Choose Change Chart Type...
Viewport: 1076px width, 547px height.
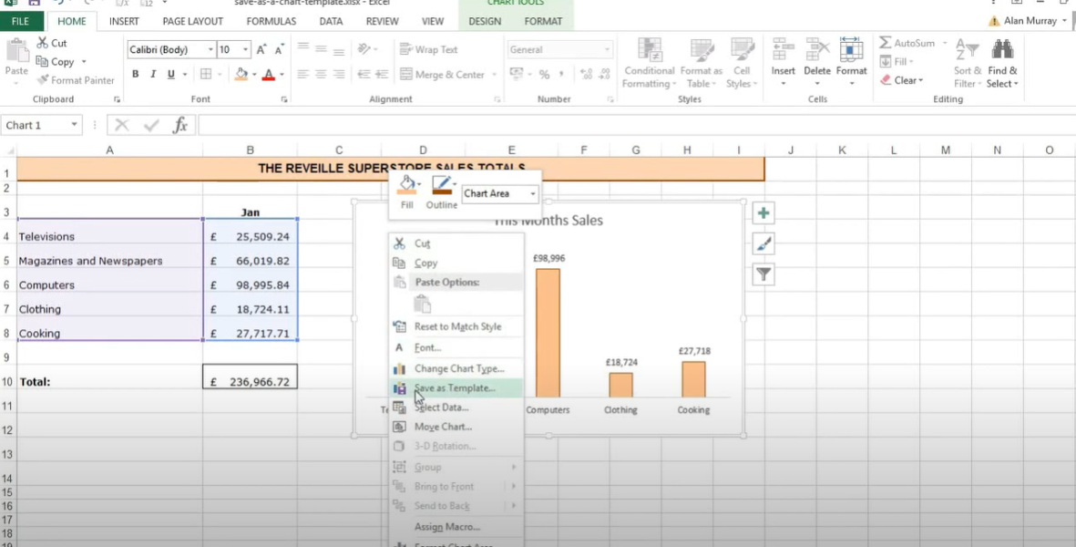pyautogui.click(x=456, y=368)
